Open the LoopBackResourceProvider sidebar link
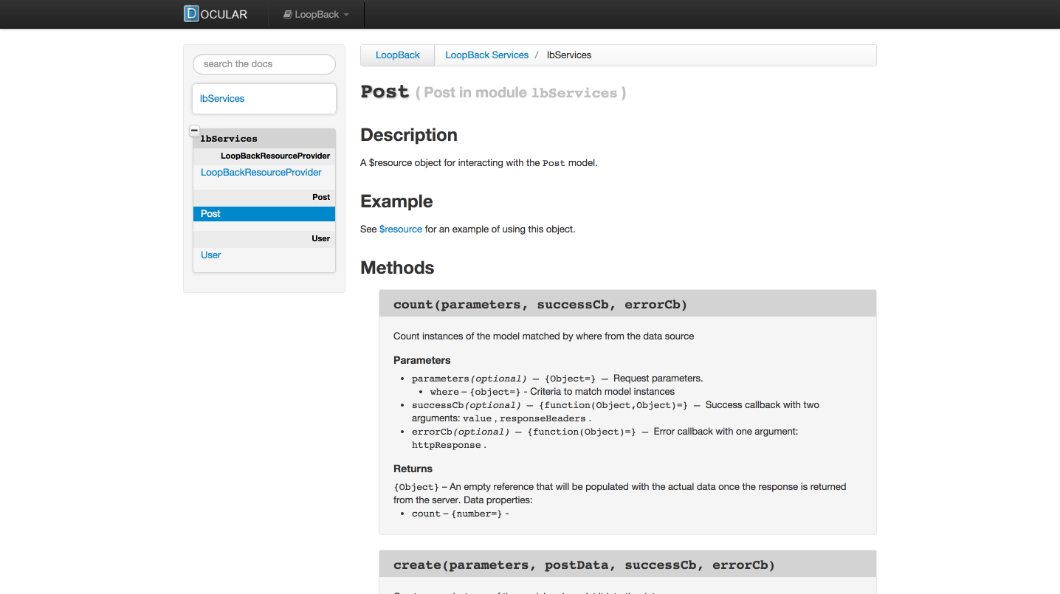Viewport: 1060px width, 594px height. click(x=261, y=173)
